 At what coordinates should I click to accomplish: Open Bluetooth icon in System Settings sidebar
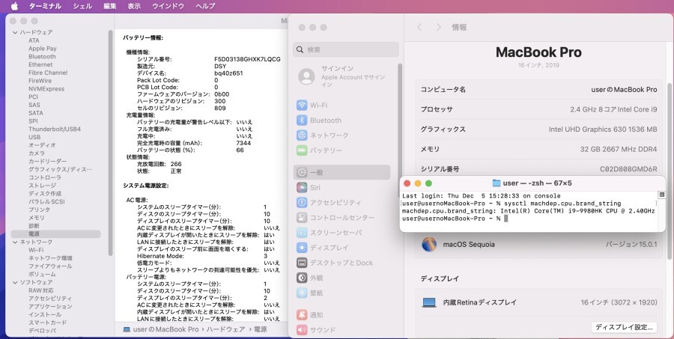[302, 120]
